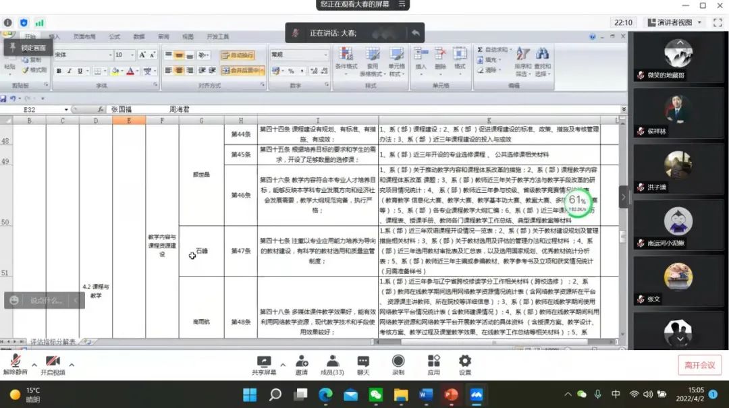Open the 共享屏幕 share screen icon
Image resolution: width=729 pixels, height=408 pixels.
(264, 363)
